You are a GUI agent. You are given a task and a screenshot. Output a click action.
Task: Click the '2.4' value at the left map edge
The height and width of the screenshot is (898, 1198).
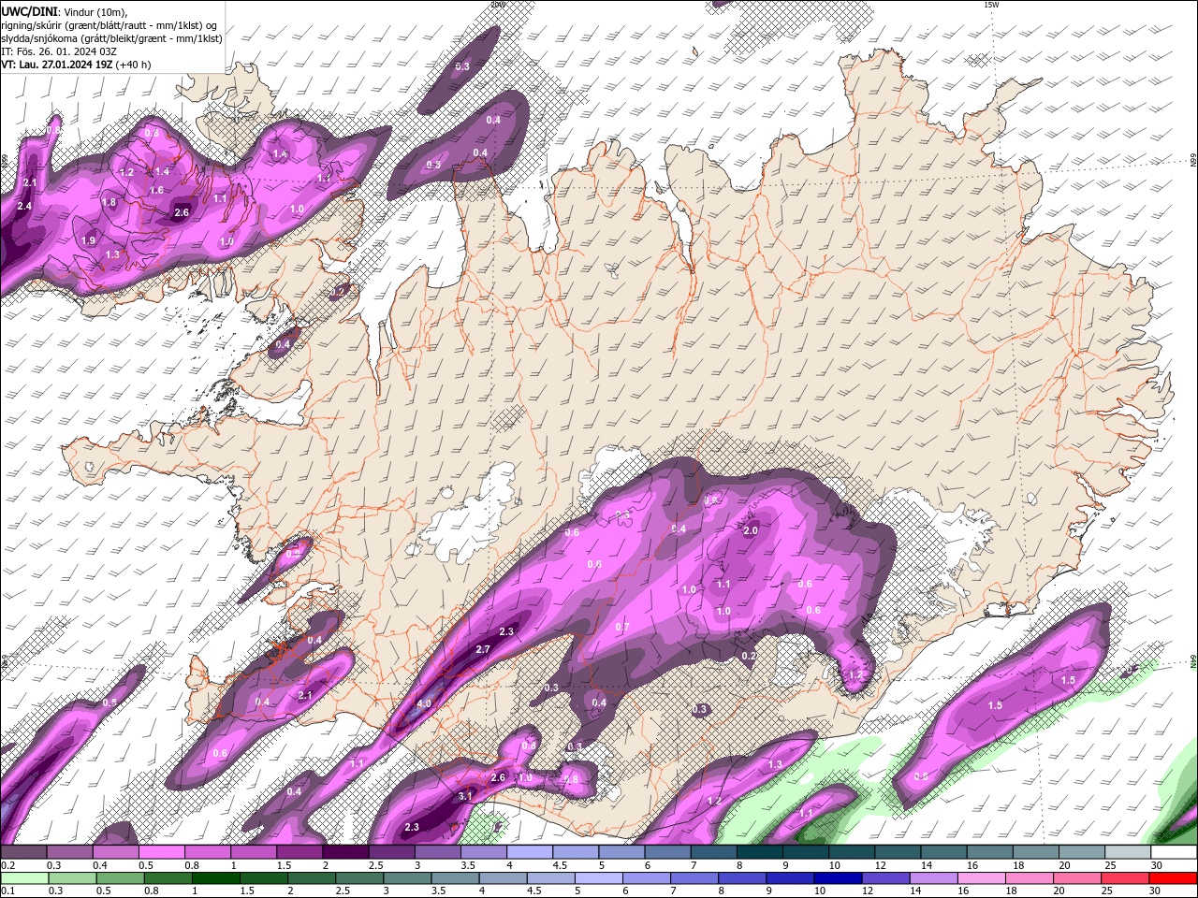click(24, 206)
